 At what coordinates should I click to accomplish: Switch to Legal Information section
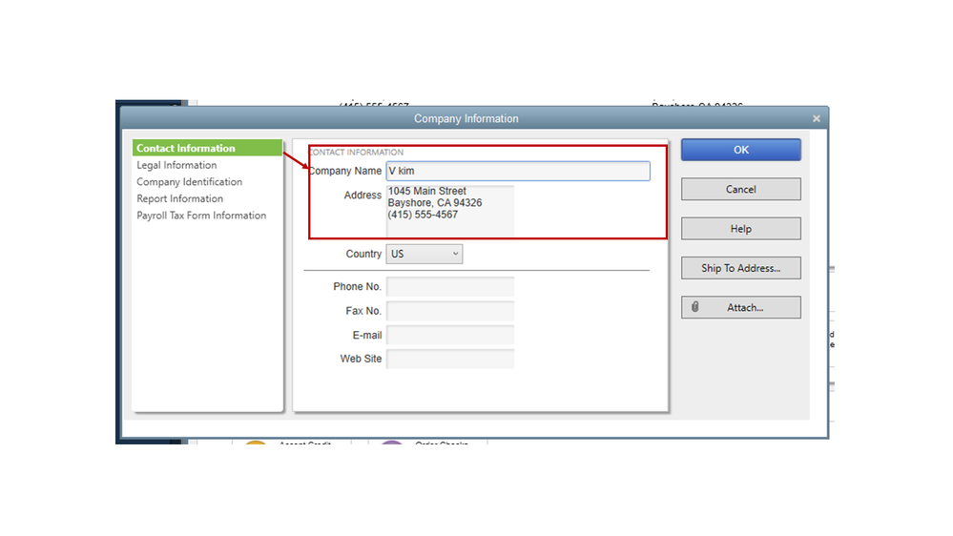(176, 165)
